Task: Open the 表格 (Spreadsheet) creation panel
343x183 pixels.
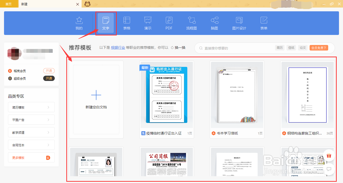Action: pyautogui.click(x=127, y=23)
